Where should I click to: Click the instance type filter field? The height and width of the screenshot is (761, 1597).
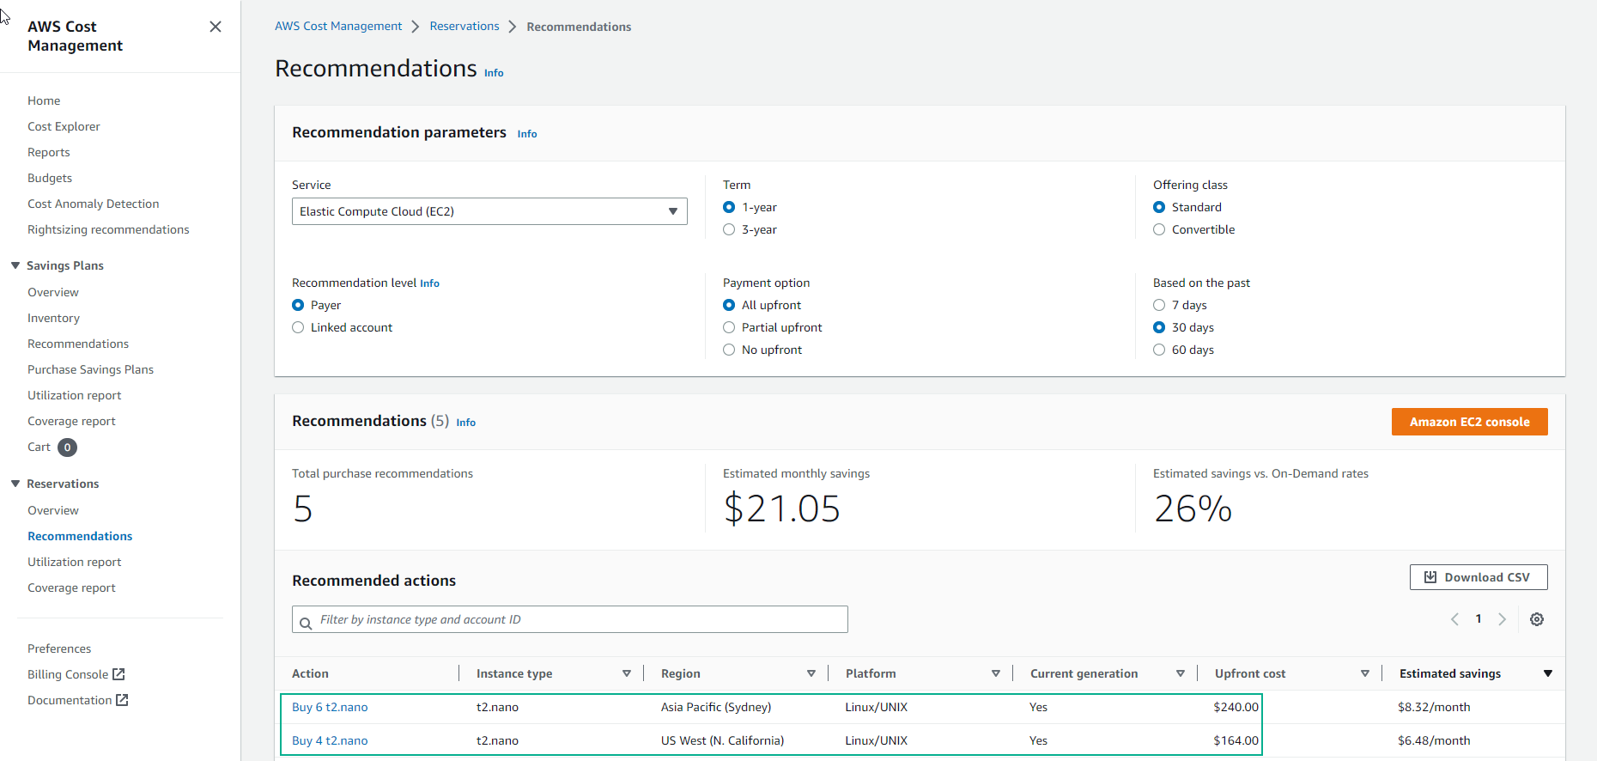[x=570, y=619]
